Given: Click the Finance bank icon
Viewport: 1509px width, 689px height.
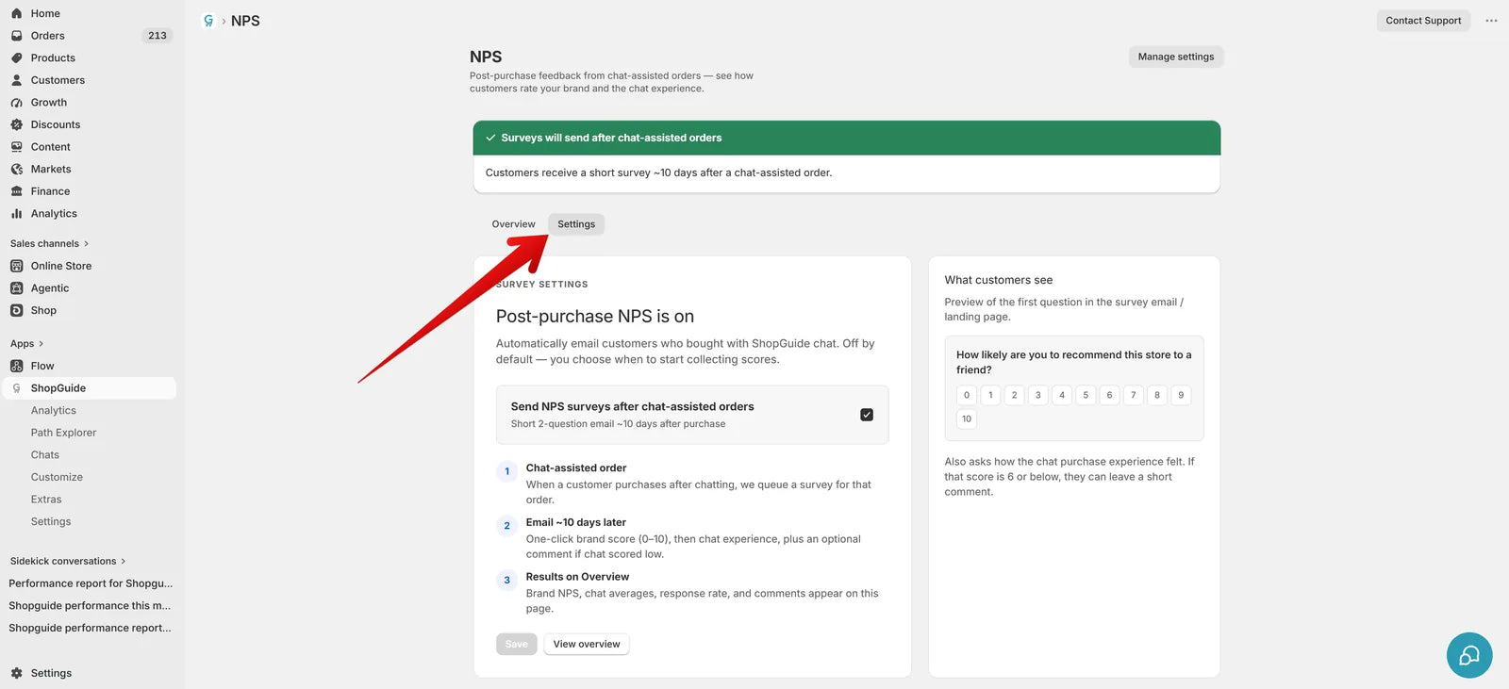Looking at the screenshot, I should (16, 191).
